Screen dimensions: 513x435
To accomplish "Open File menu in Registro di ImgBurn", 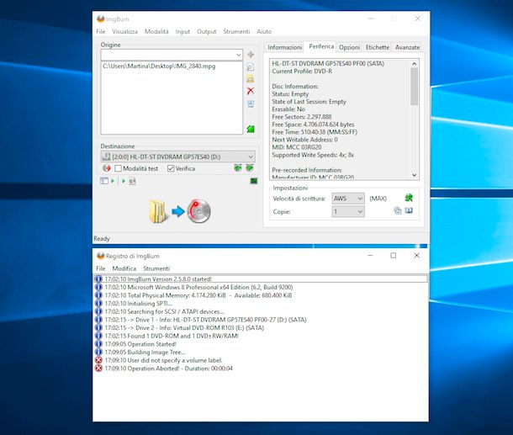I will click(101, 268).
